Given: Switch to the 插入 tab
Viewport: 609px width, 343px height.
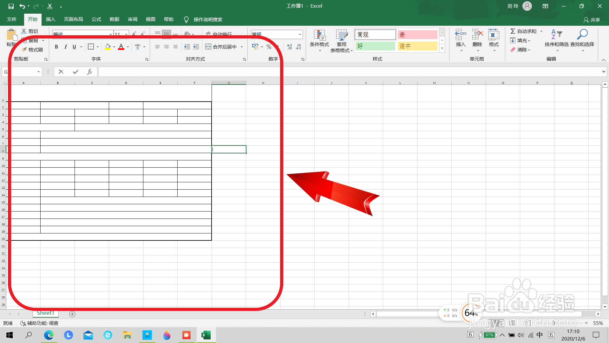Looking at the screenshot, I should pos(50,19).
